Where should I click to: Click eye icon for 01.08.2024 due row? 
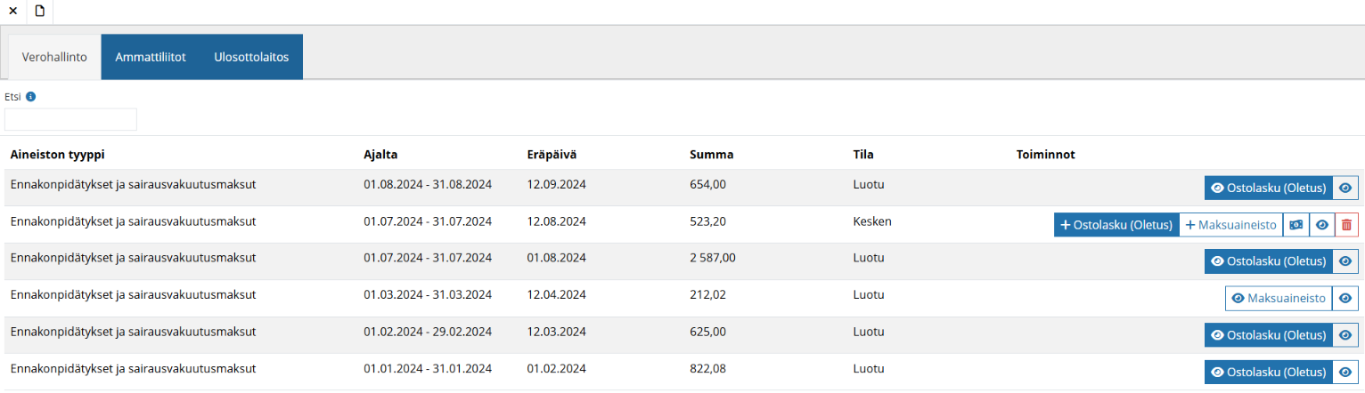click(1345, 261)
